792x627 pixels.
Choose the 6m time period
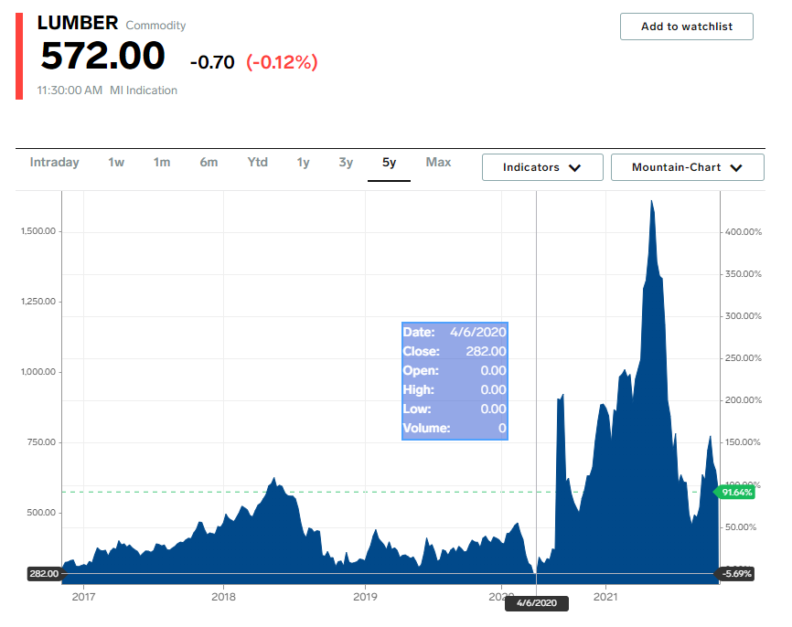point(209,163)
